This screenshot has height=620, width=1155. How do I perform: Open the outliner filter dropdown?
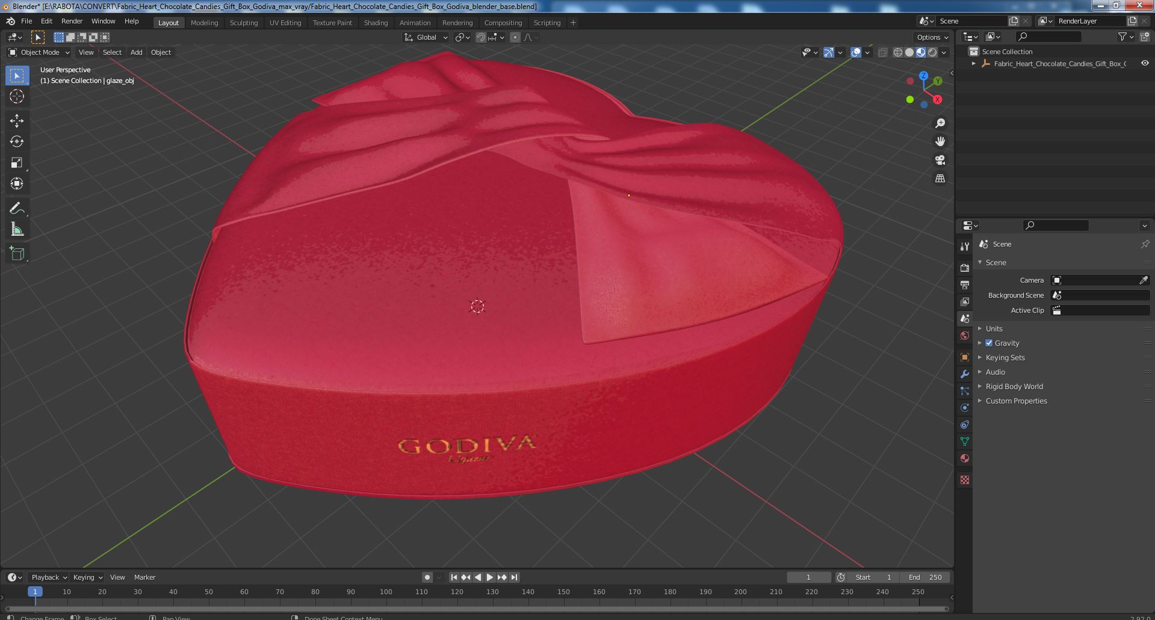click(1126, 37)
